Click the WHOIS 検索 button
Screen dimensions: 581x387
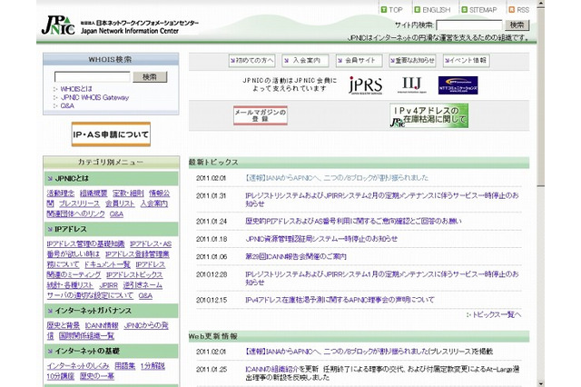(150, 76)
